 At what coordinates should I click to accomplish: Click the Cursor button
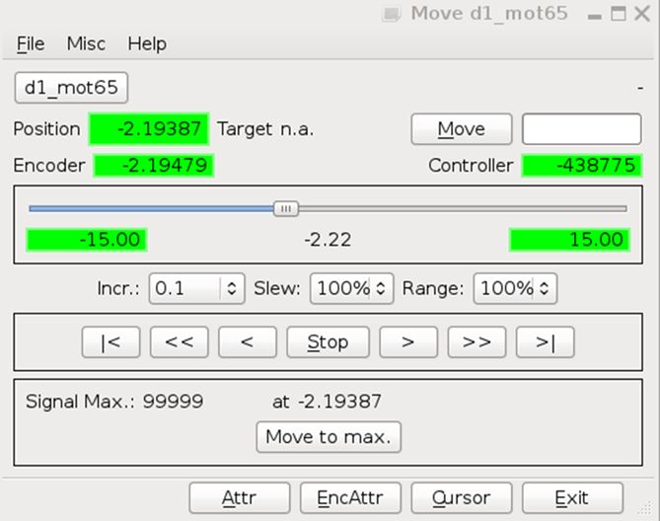tap(462, 498)
